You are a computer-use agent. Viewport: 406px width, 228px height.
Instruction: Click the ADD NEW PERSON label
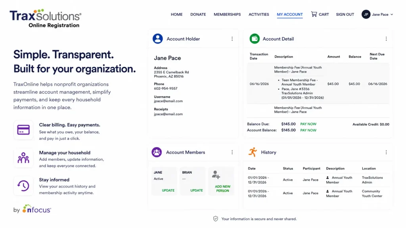(222, 189)
